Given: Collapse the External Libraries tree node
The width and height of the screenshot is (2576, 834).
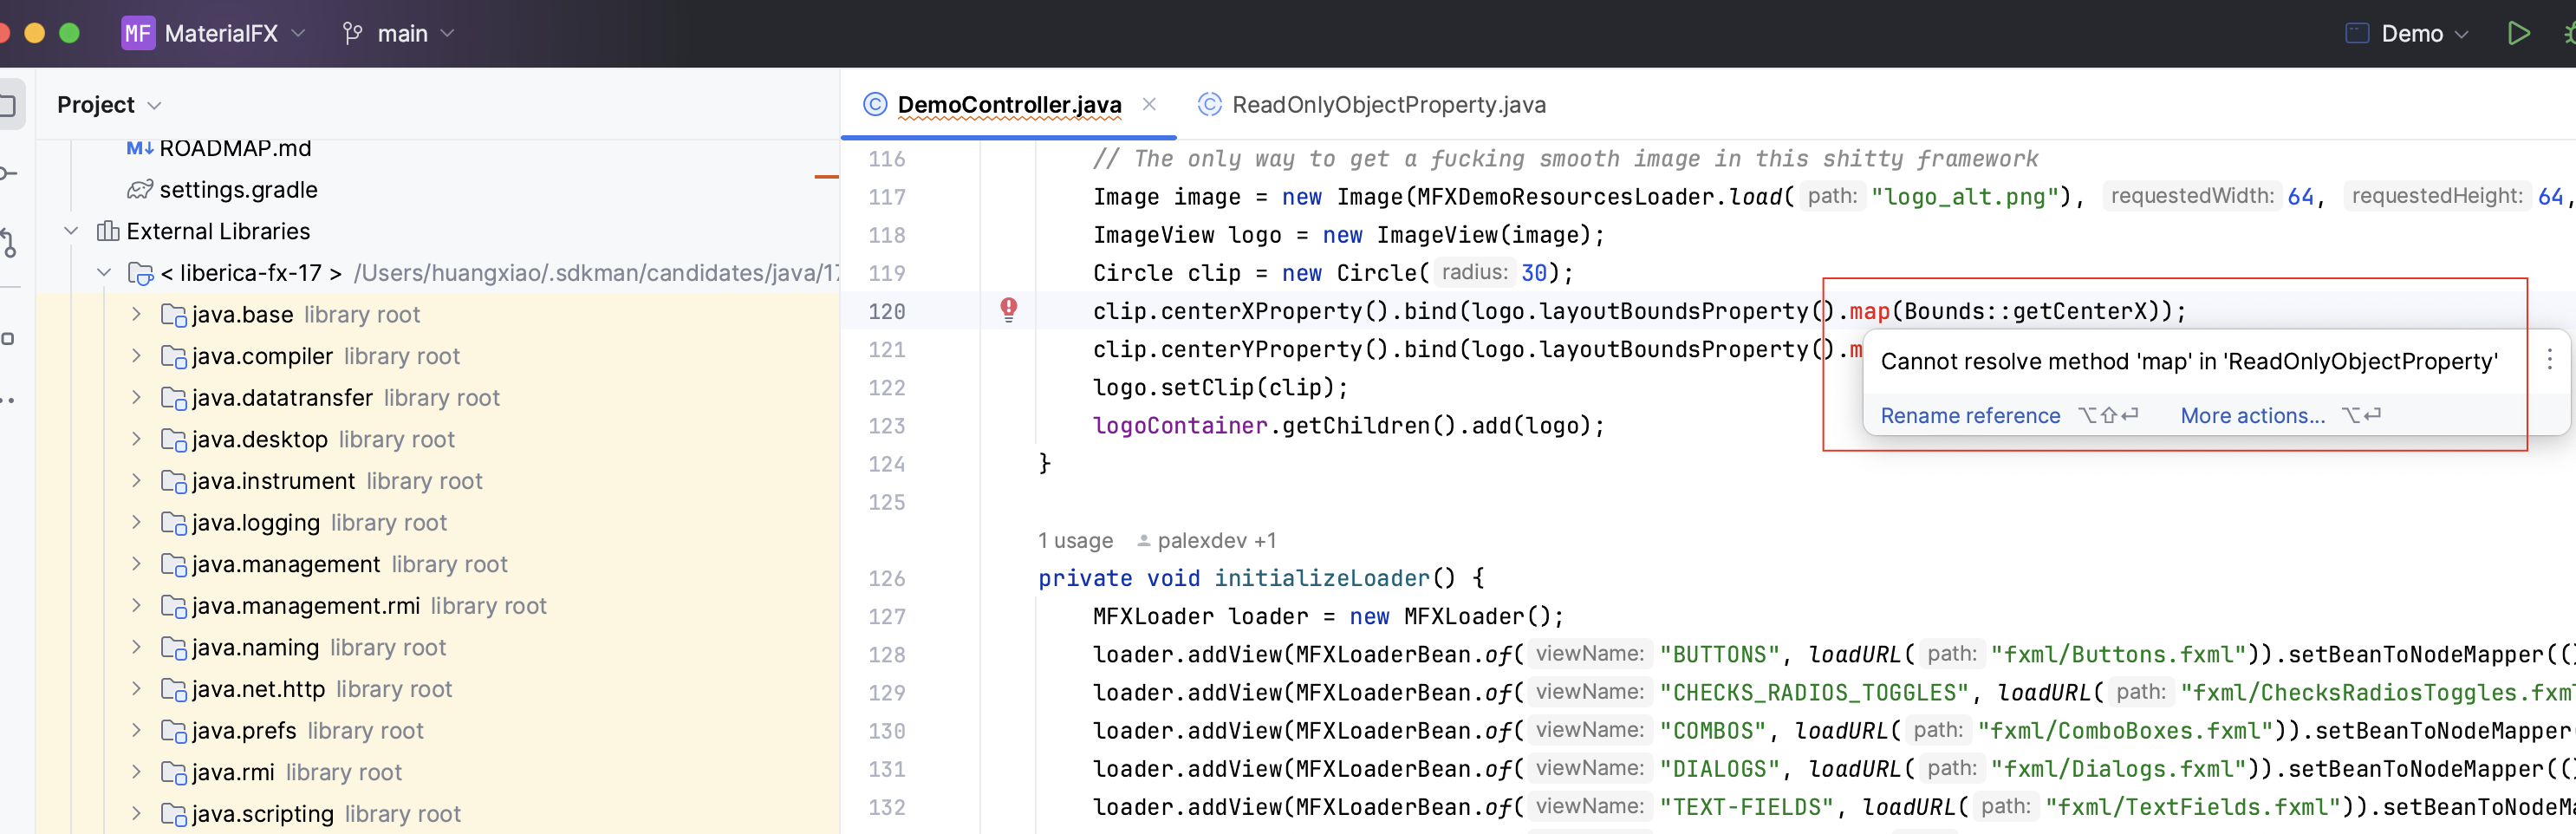Looking at the screenshot, I should 71,231.
